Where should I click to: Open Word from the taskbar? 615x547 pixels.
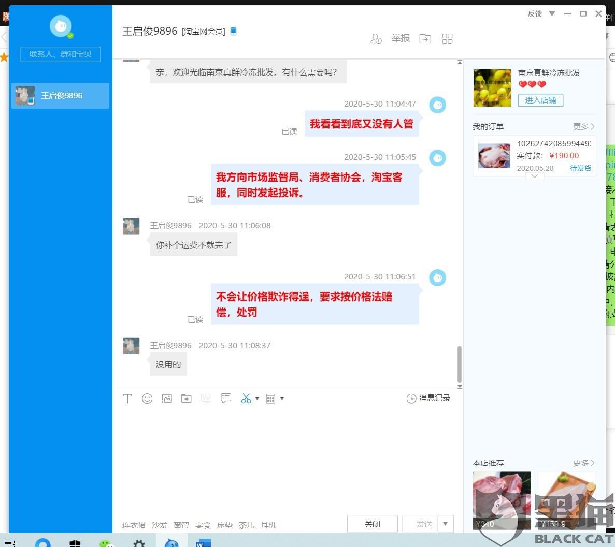[203, 543]
